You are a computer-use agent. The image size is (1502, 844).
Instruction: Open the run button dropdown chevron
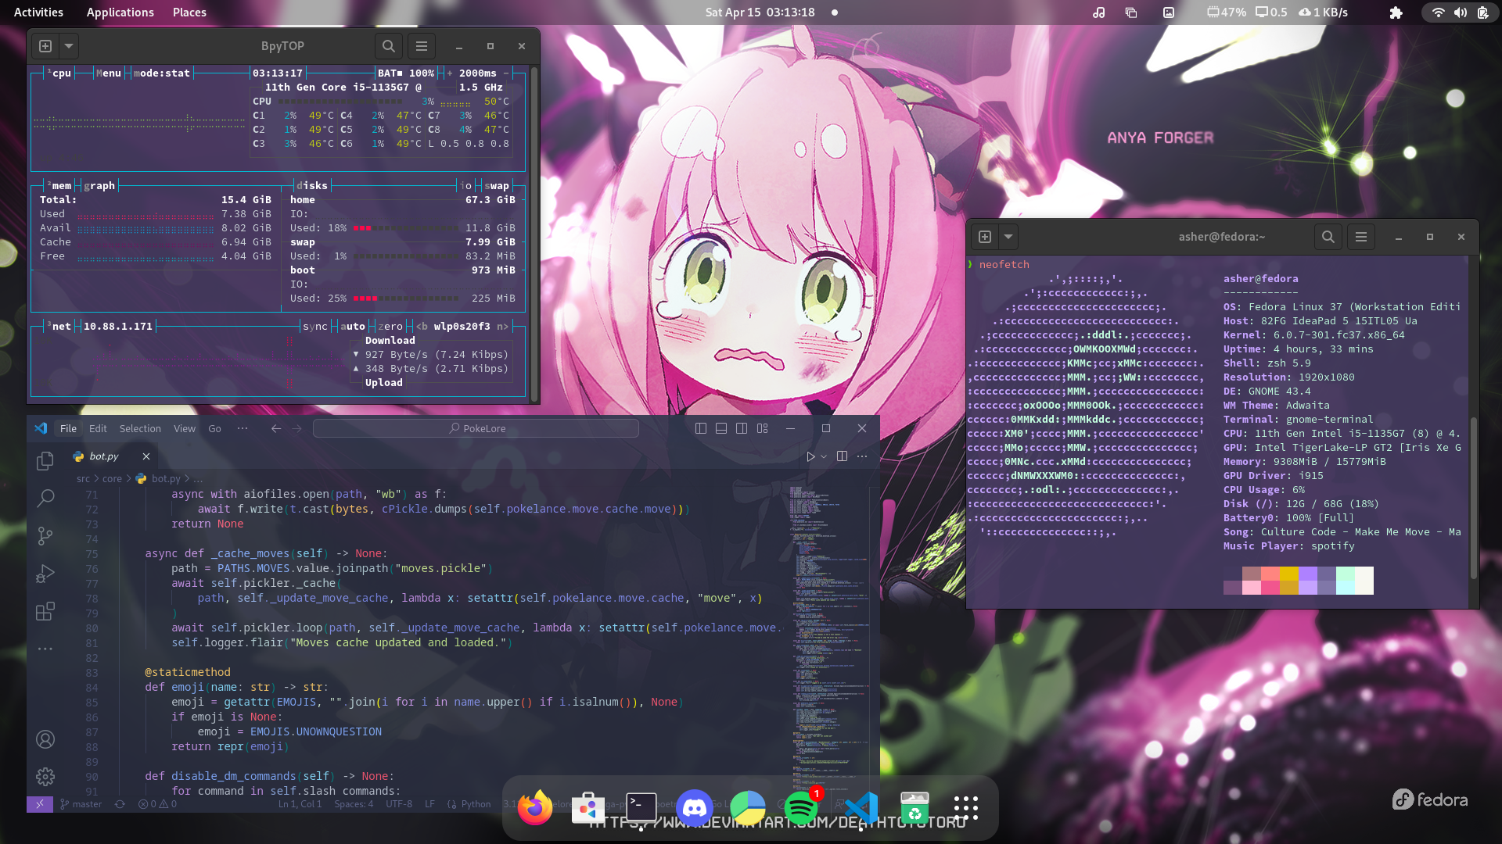pos(824,456)
